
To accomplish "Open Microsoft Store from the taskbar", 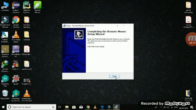I will 74,107.
